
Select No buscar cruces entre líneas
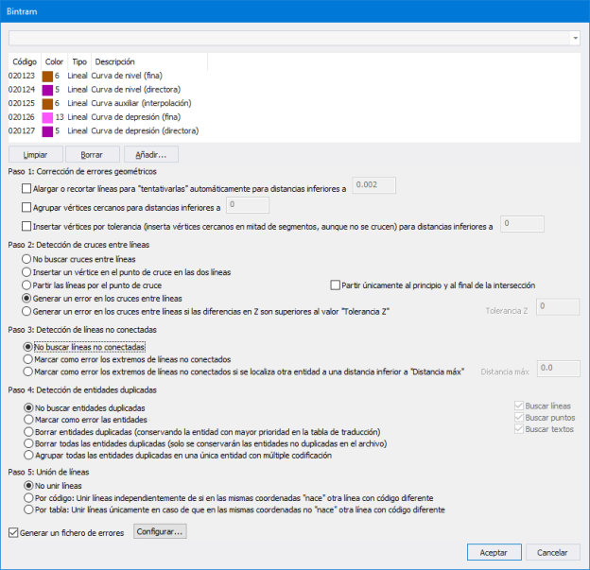(27, 258)
